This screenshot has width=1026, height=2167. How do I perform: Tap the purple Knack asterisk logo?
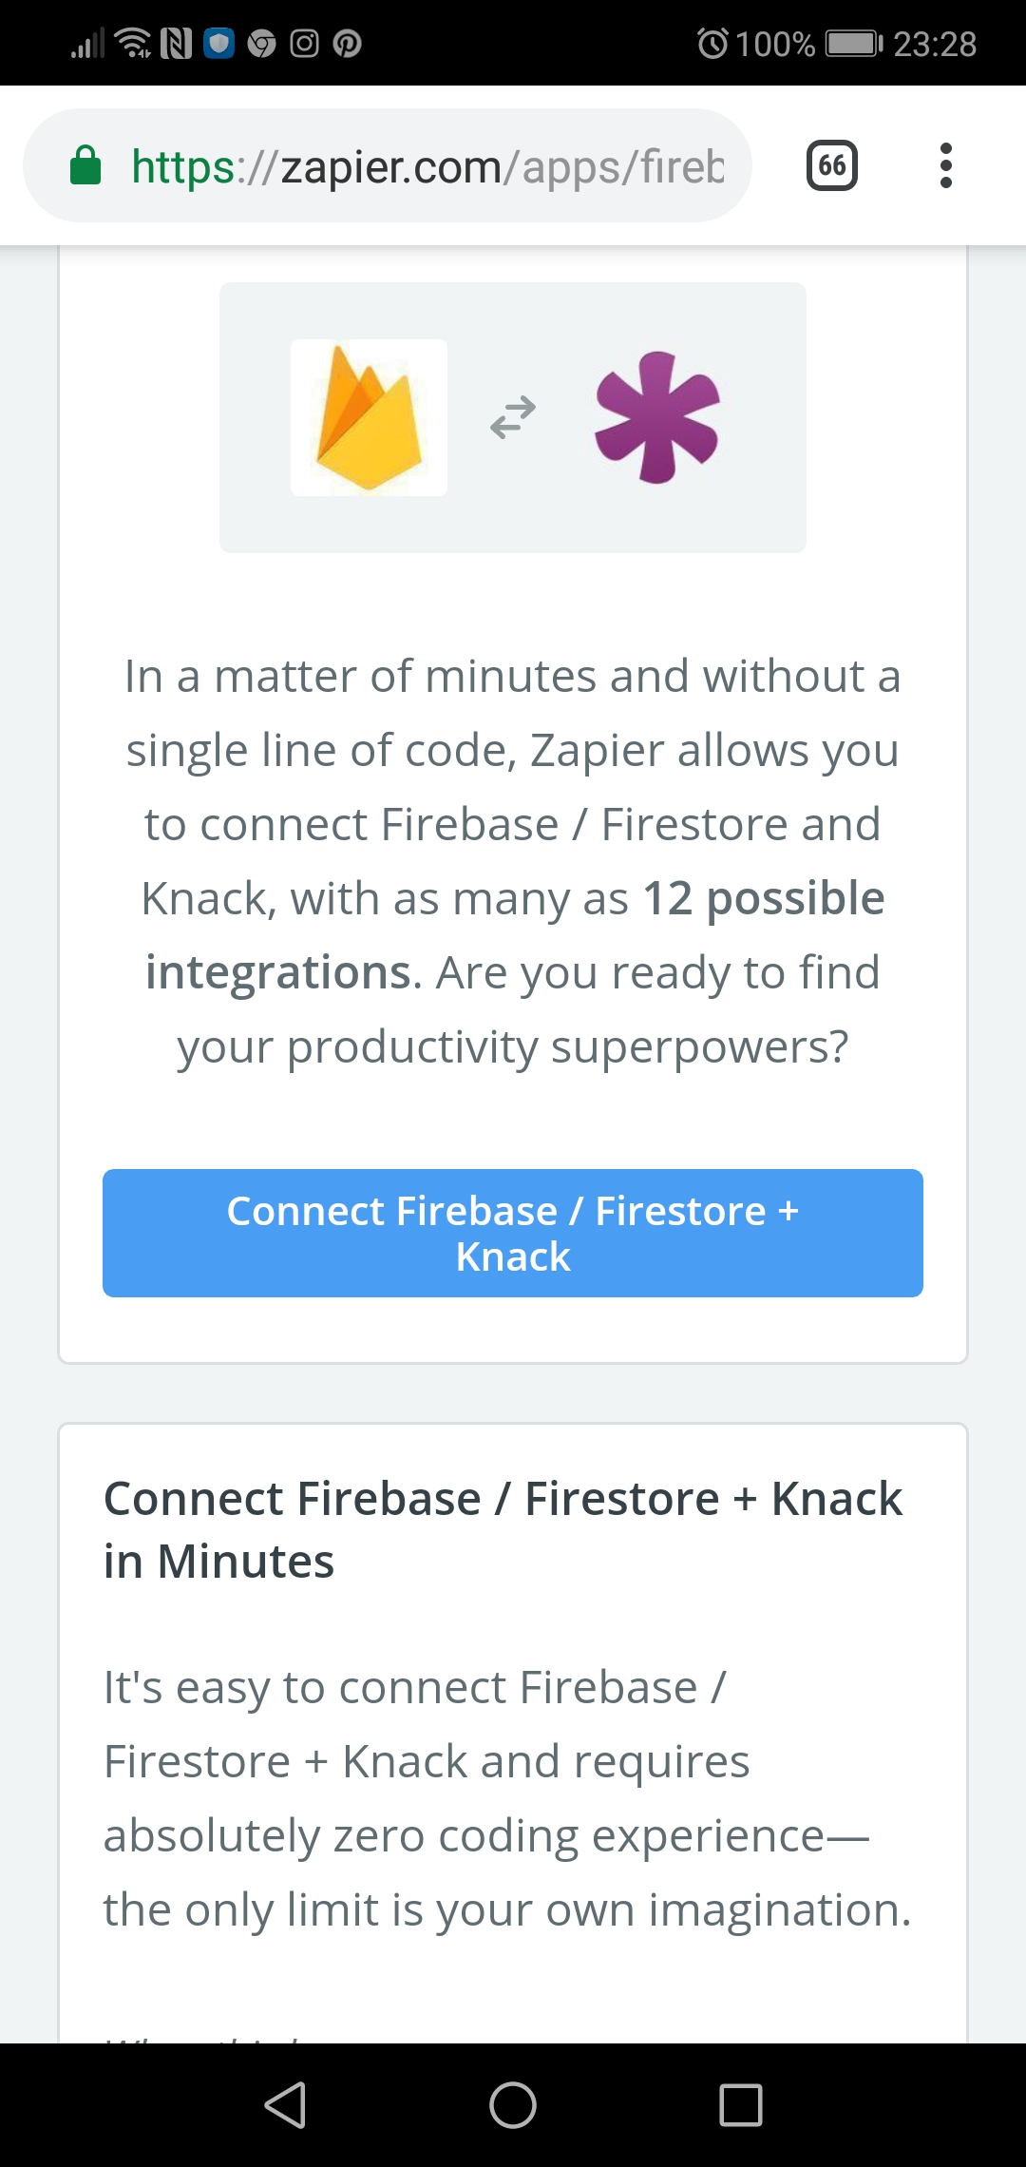pos(657,417)
